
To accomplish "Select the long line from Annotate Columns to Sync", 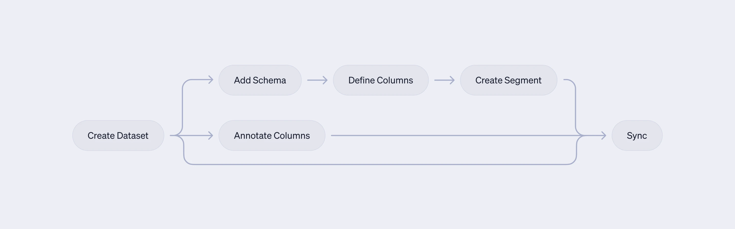I will [451, 135].
